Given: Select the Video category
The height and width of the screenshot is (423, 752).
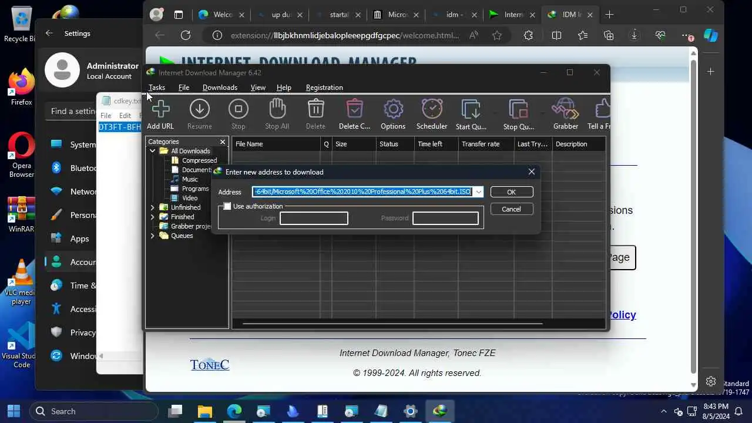Looking at the screenshot, I should click(190, 198).
